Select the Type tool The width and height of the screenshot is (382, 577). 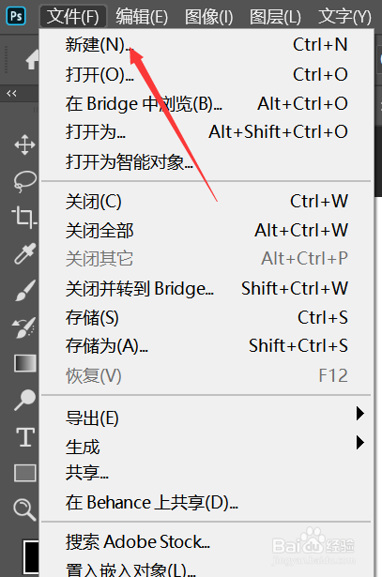tap(25, 437)
